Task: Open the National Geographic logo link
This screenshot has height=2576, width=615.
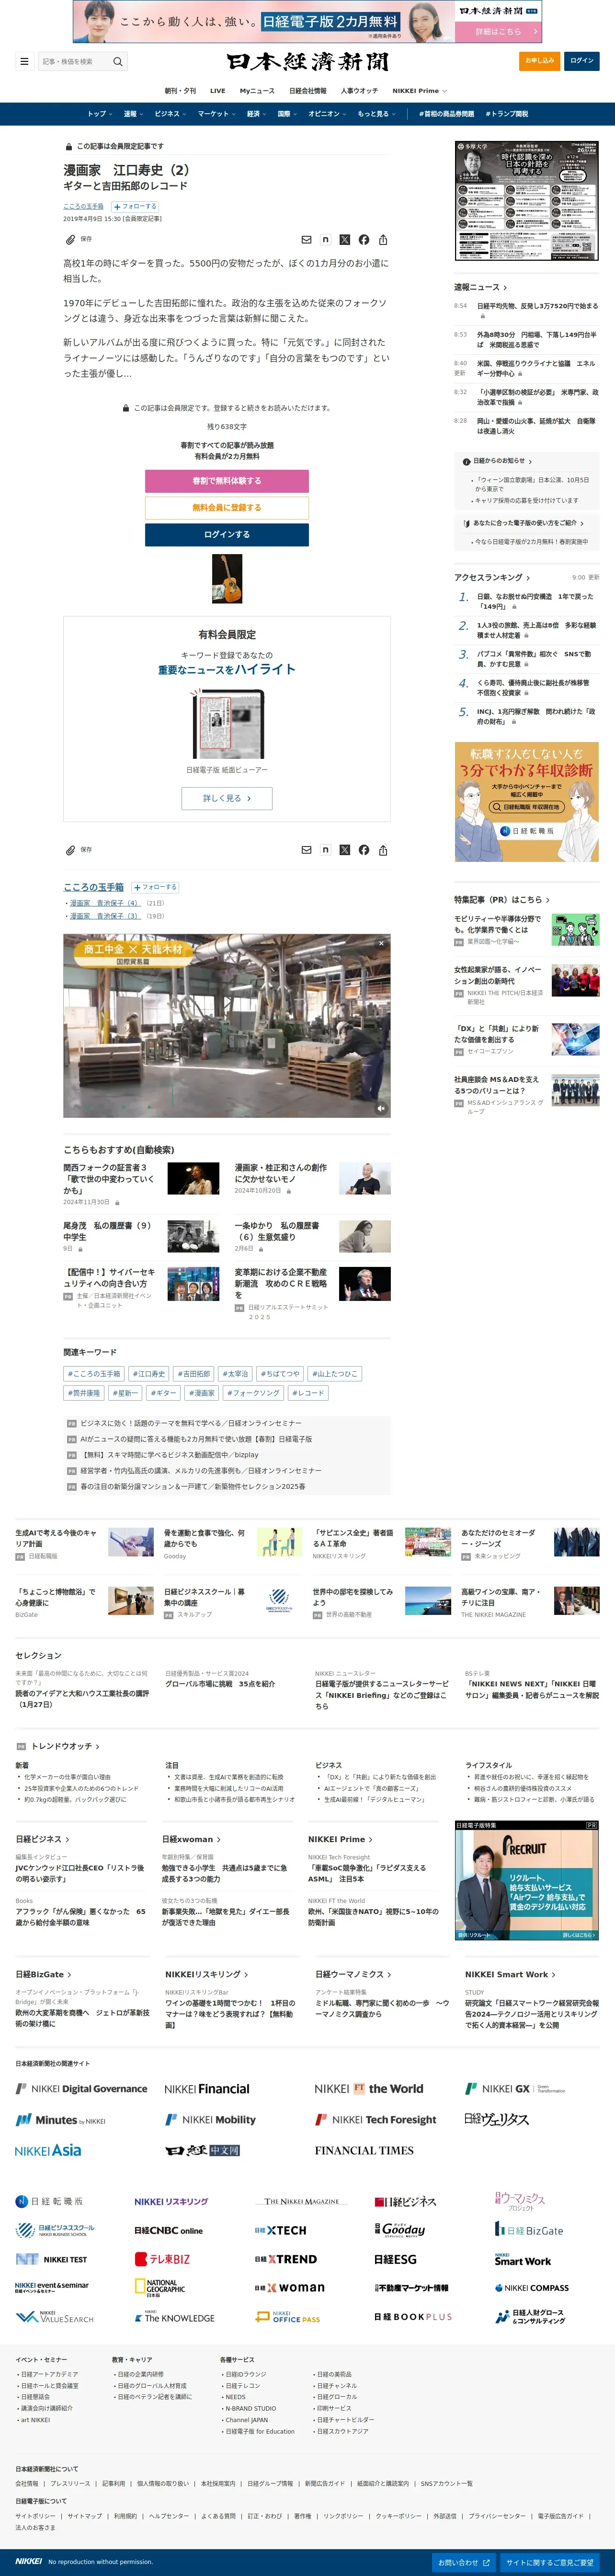Action: [x=160, y=2288]
